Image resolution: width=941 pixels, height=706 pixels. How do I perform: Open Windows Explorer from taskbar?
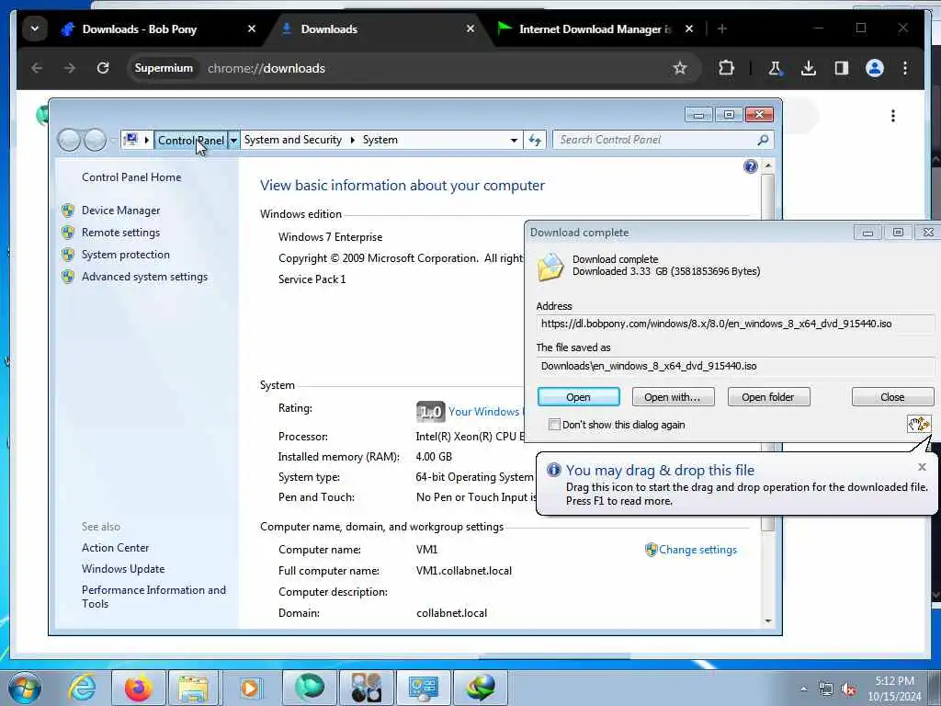point(193,688)
